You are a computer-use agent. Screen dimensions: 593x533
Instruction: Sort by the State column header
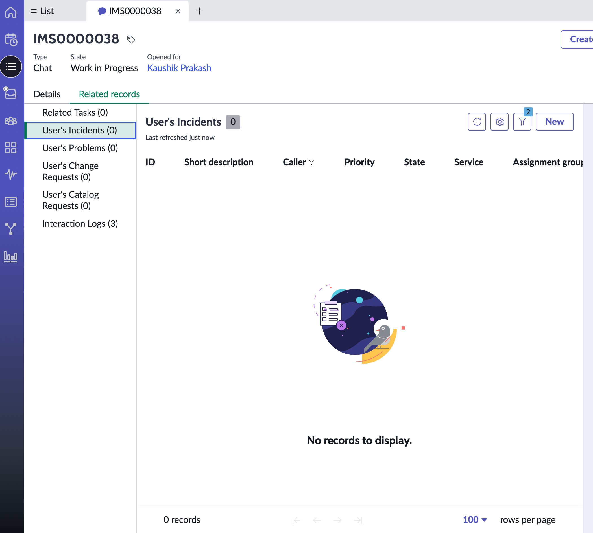[x=414, y=162]
